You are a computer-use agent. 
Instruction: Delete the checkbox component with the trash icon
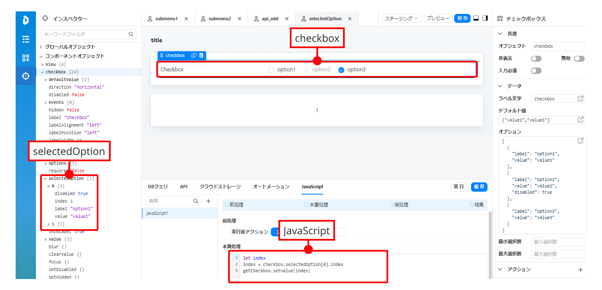(x=201, y=55)
